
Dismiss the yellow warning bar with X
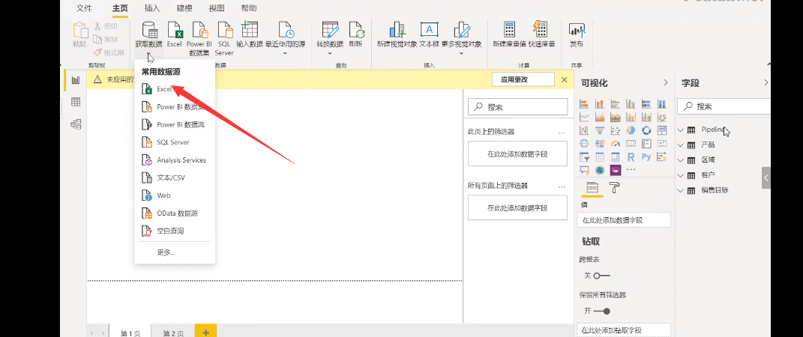[565, 80]
